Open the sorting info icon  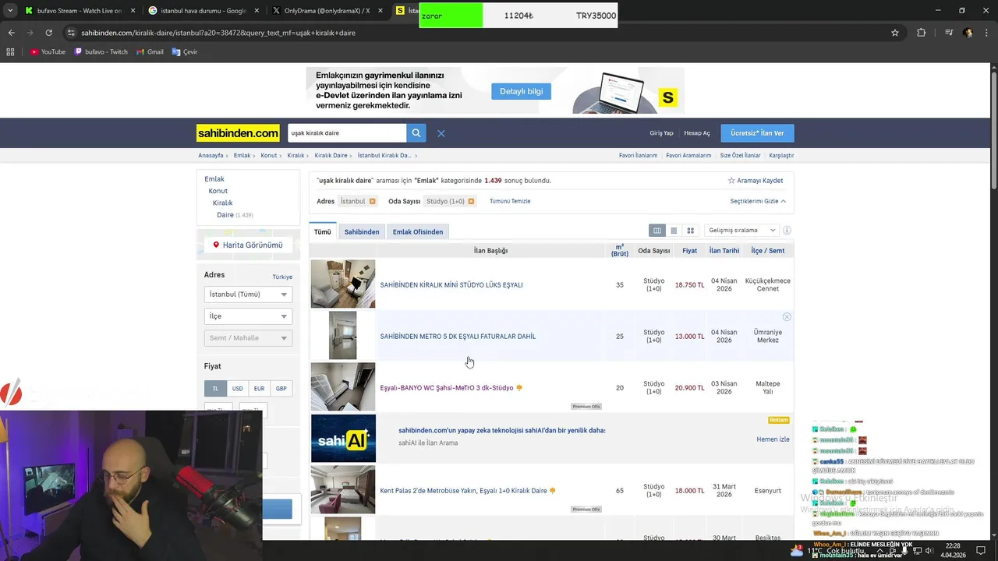tap(787, 231)
